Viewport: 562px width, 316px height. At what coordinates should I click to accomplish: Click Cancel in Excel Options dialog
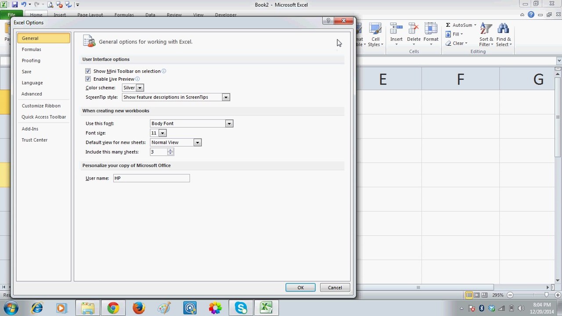click(x=335, y=287)
